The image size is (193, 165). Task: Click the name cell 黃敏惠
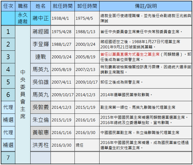click(x=41, y=133)
